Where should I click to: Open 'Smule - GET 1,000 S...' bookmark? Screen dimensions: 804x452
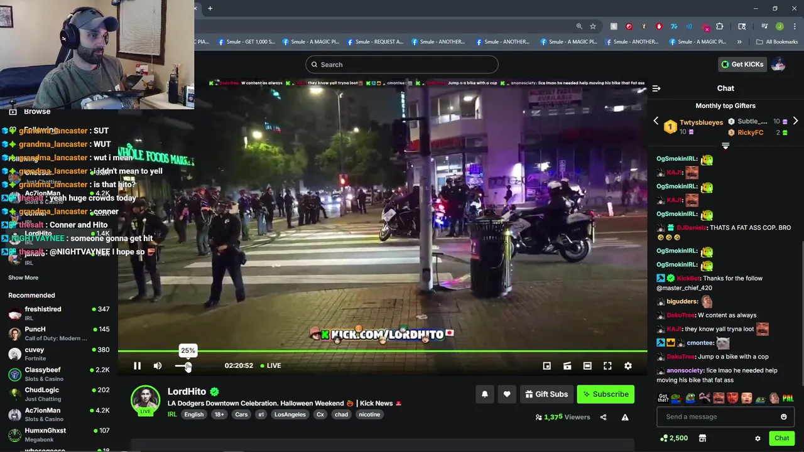click(x=246, y=42)
